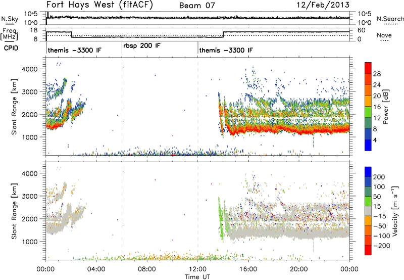The width and height of the screenshot is (404, 280).
Task: Click the red bottom segment of Velocity colorbar
Action: point(368,250)
